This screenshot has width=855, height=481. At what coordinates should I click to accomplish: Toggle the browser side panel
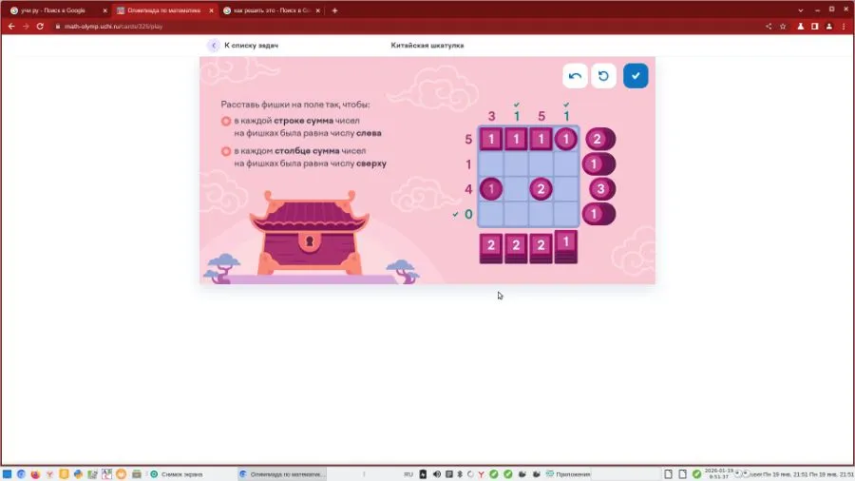pos(815,27)
